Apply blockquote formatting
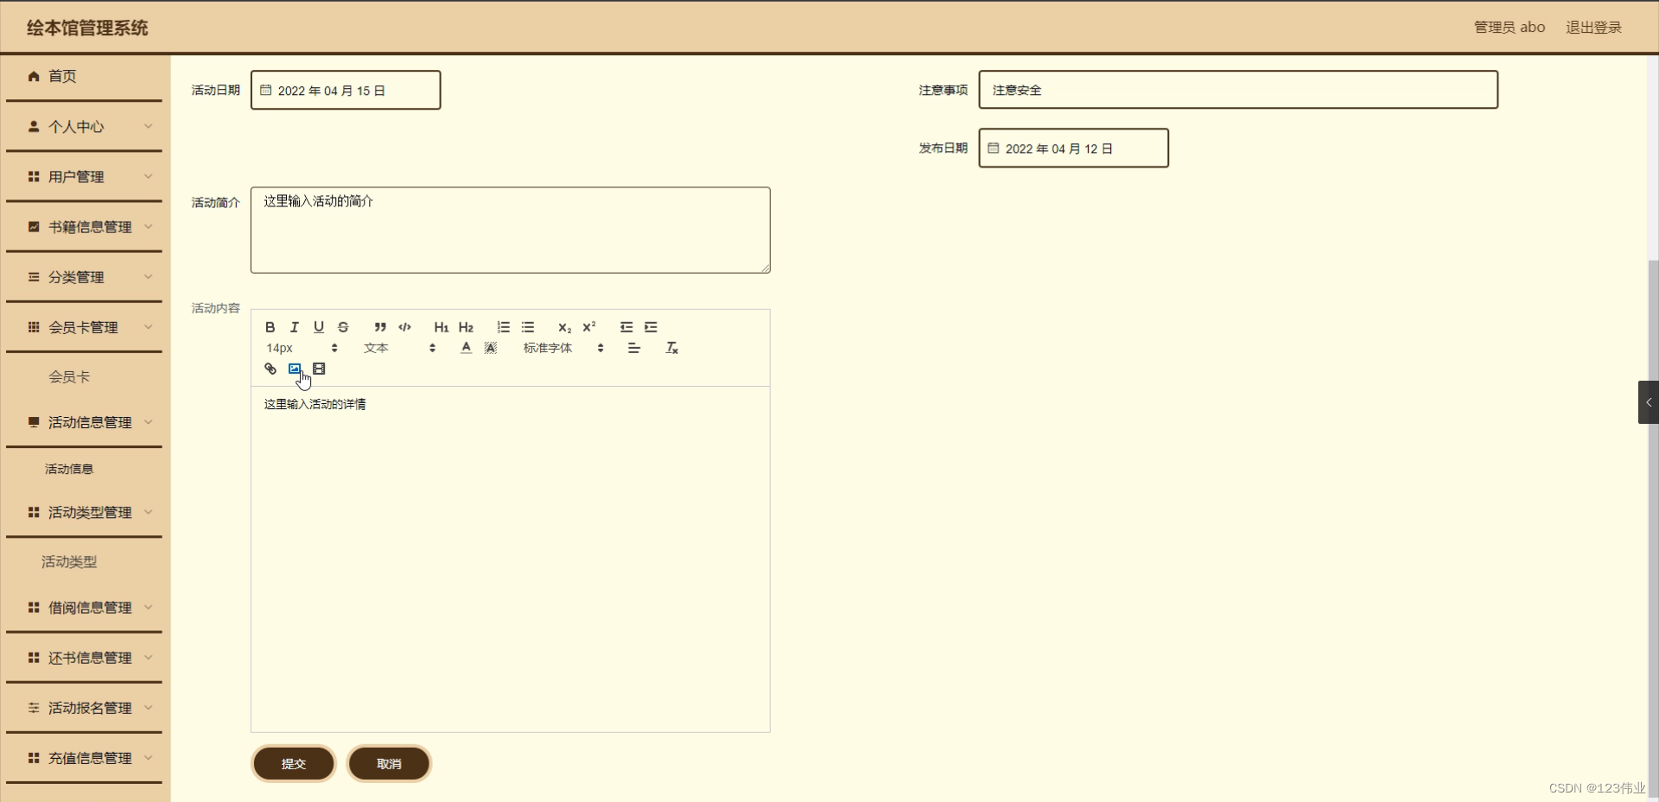This screenshot has height=802, width=1659. [x=380, y=327]
